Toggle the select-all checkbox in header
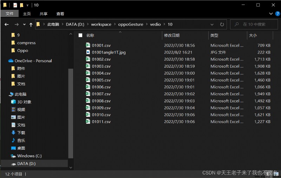The width and height of the screenshot is (281, 178). click(80, 35)
